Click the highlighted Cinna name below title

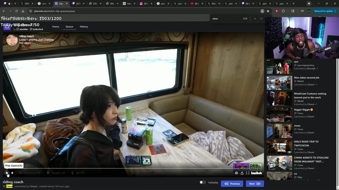[9, 186]
